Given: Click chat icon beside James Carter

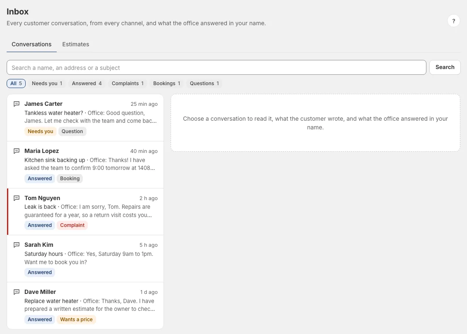Looking at the screenshot, I should click(x=17, y=104).
